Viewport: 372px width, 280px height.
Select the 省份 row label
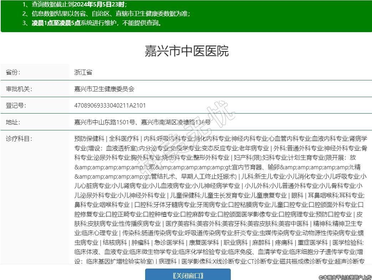pos(13,72)
